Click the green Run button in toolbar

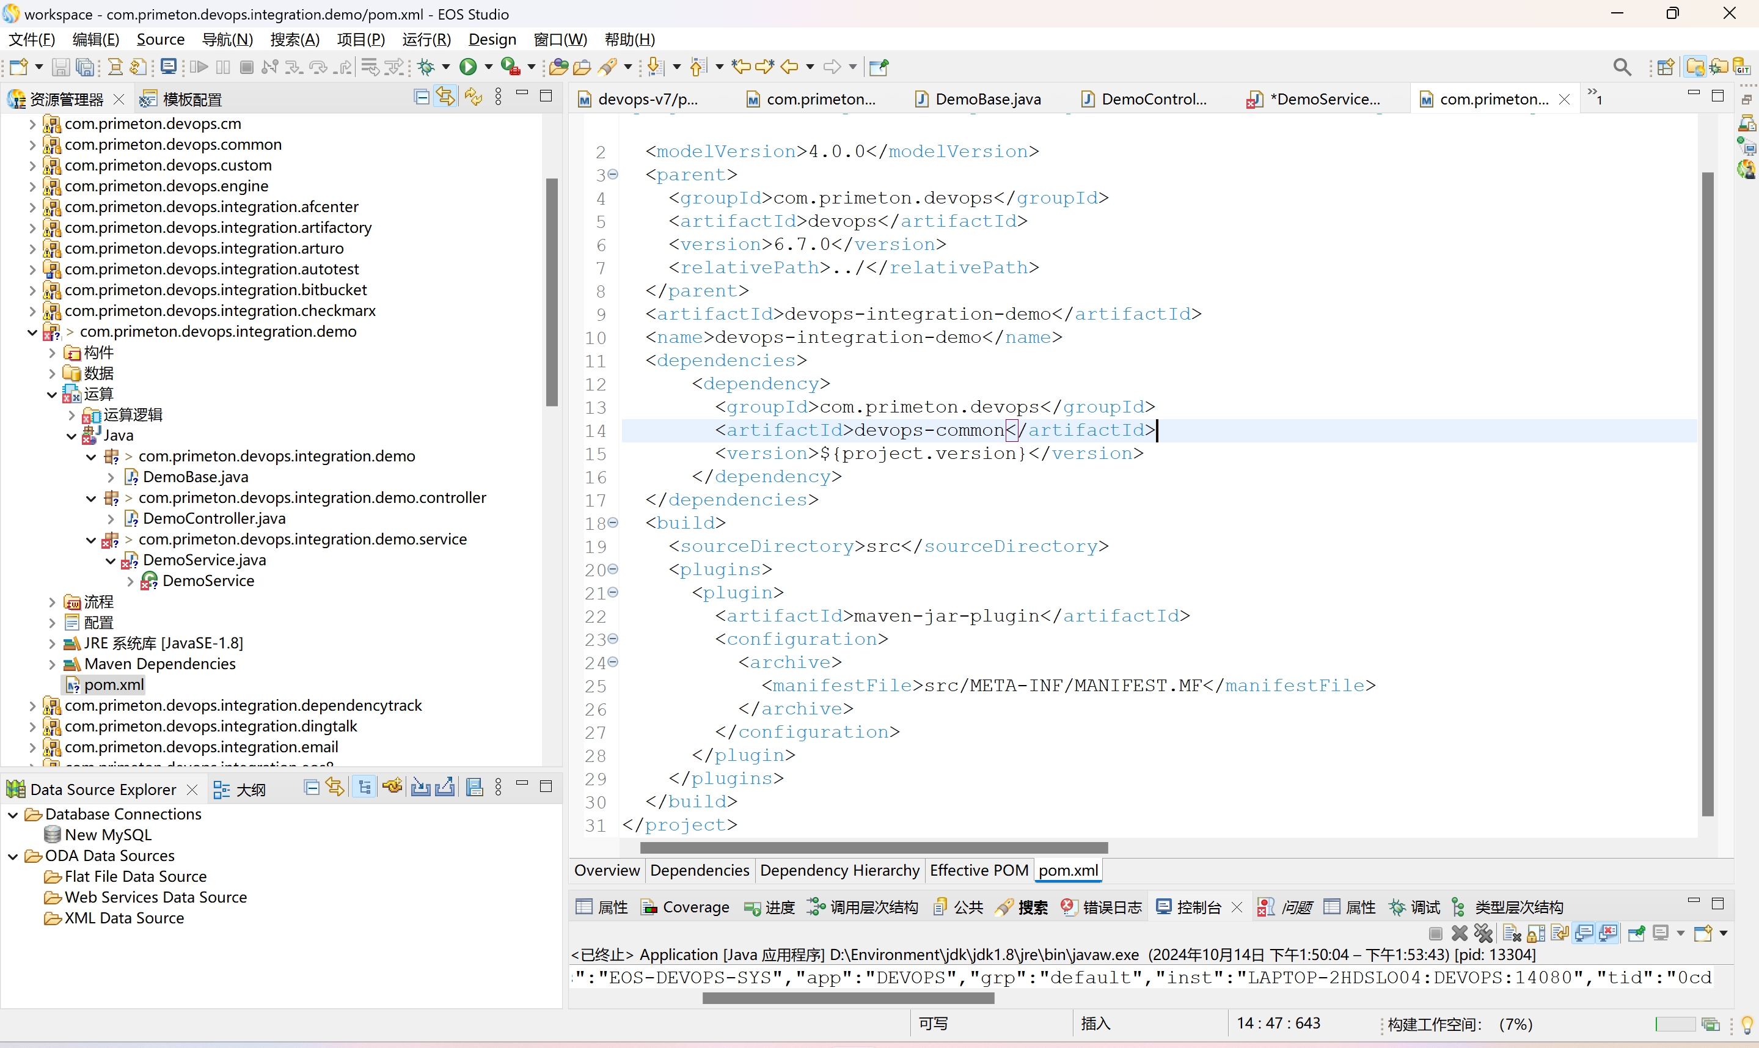point(467,67)
